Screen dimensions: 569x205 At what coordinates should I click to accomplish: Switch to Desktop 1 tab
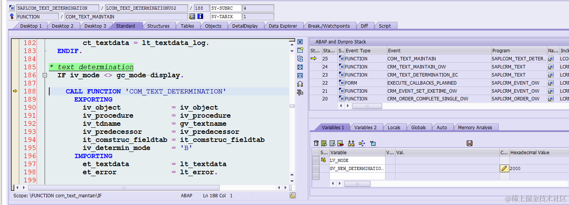click(31, 26)
